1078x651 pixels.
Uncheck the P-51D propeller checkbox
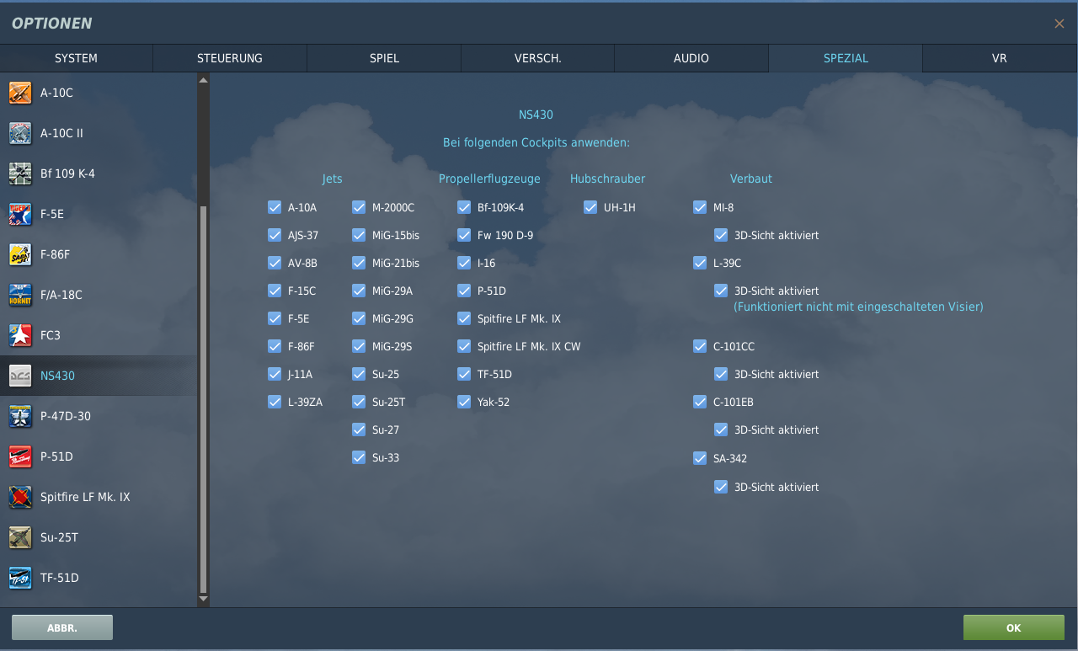[x=464, y=291]
